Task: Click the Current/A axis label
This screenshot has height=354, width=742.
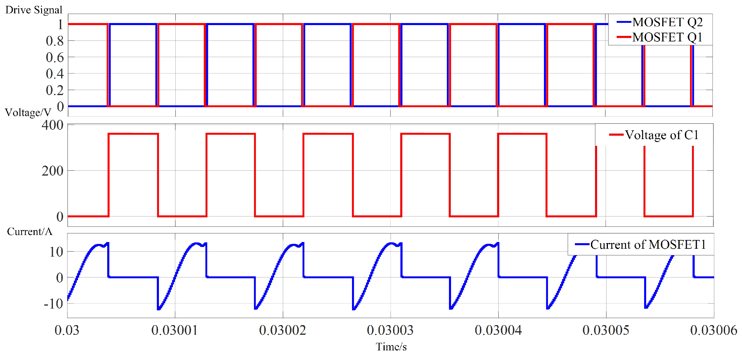Action: [30, 231]
